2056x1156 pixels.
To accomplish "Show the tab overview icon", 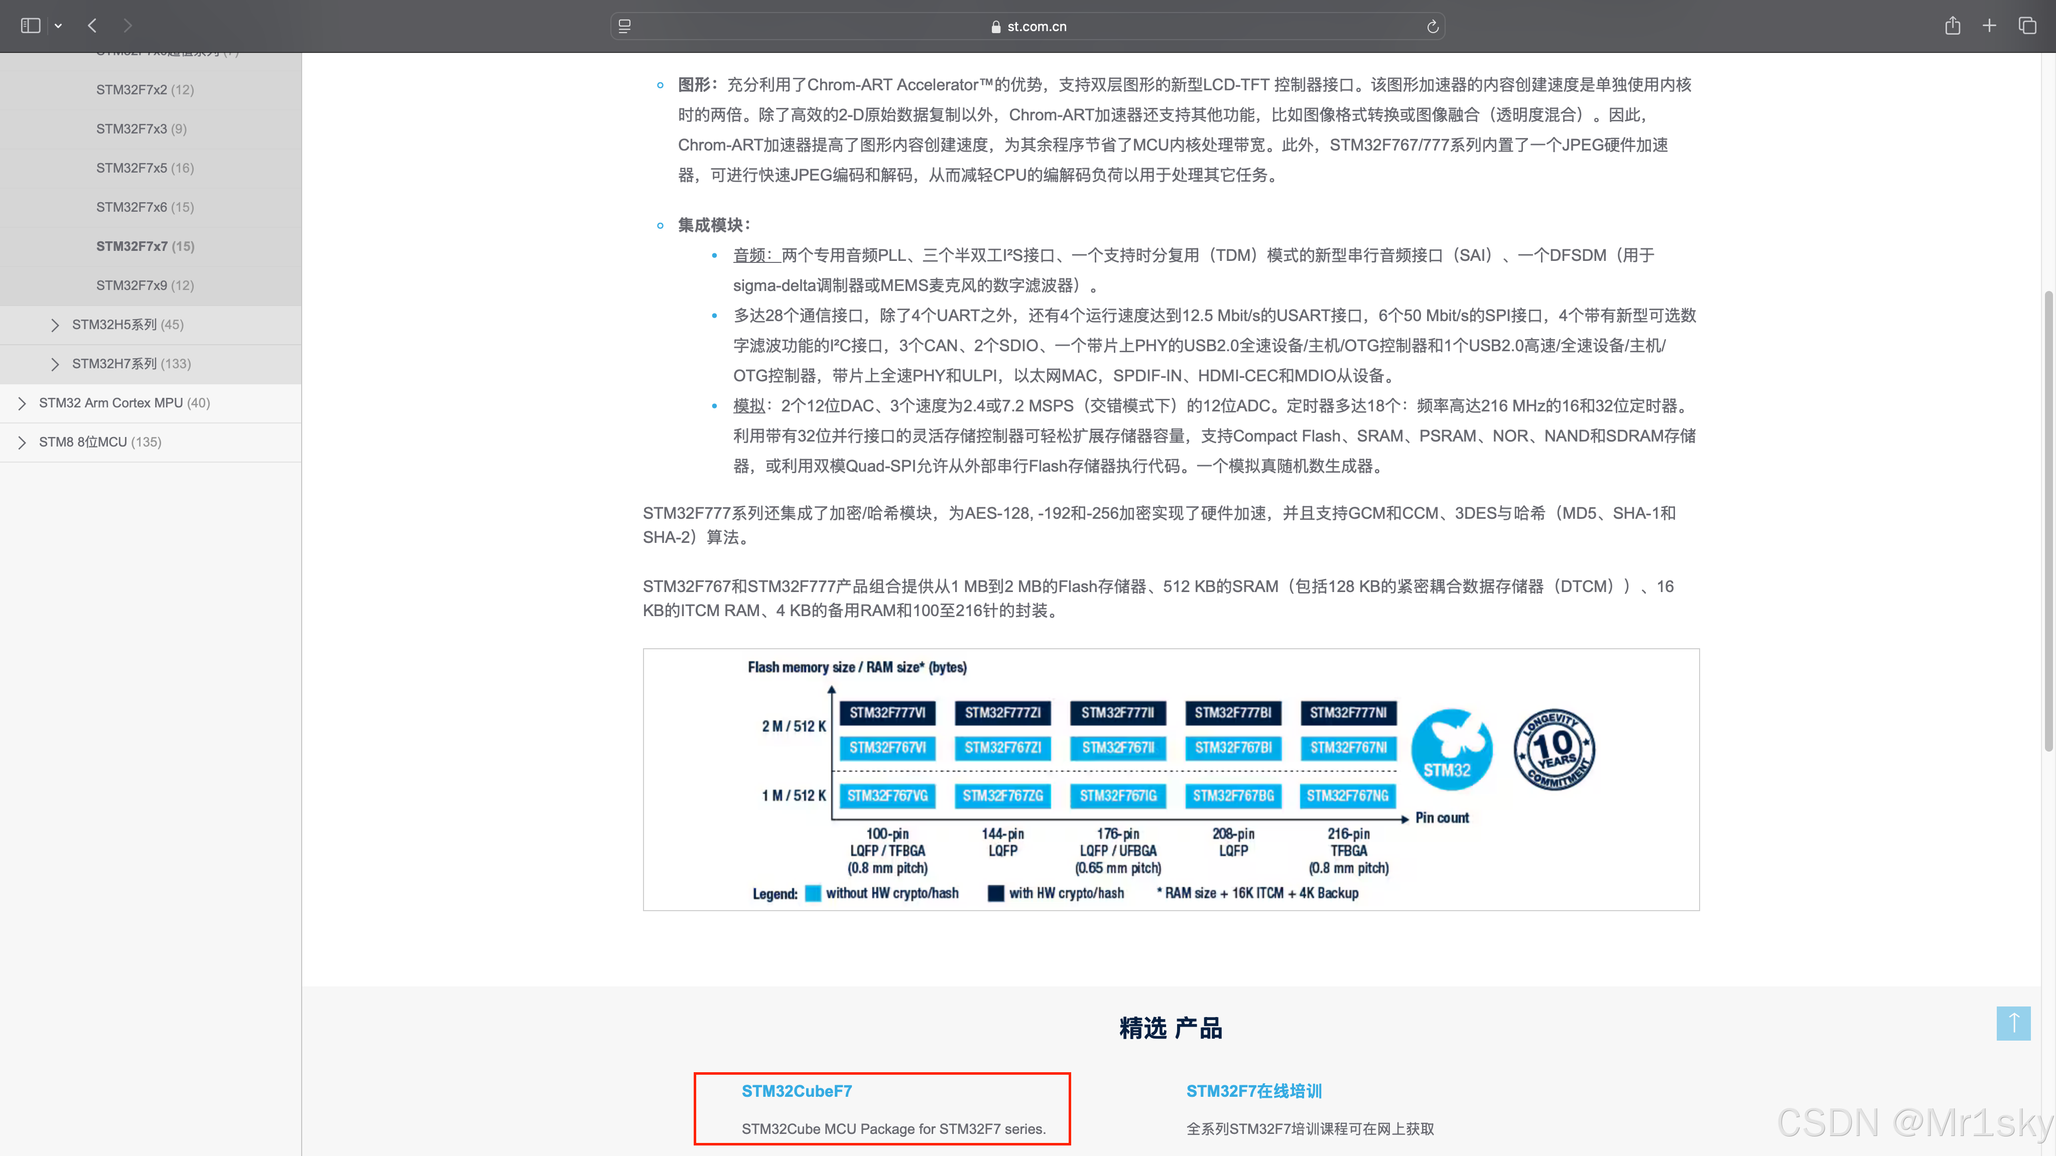I will coord(2027,26).
